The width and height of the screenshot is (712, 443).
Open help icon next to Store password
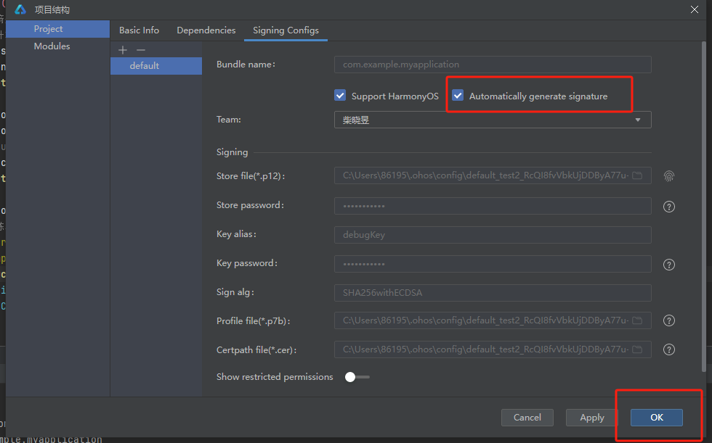tap(669, 207)
